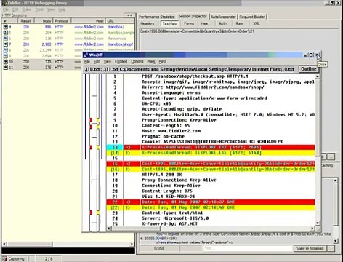
Task: Select the red line 14 X-ProcessAndThread row
Action: click(211, 147)
